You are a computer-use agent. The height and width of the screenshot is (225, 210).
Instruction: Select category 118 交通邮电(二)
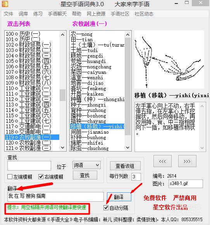tap(32, 132)
